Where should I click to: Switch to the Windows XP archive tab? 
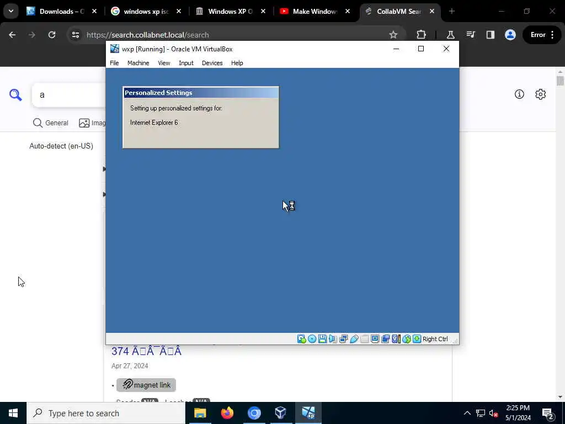(230, 11)
